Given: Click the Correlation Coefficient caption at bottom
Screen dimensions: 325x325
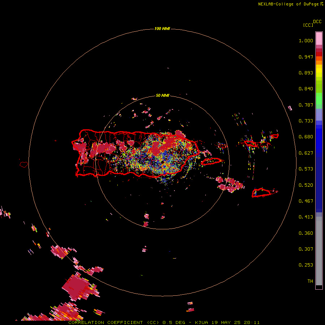Looking at the screenshot, I should 164,322.
